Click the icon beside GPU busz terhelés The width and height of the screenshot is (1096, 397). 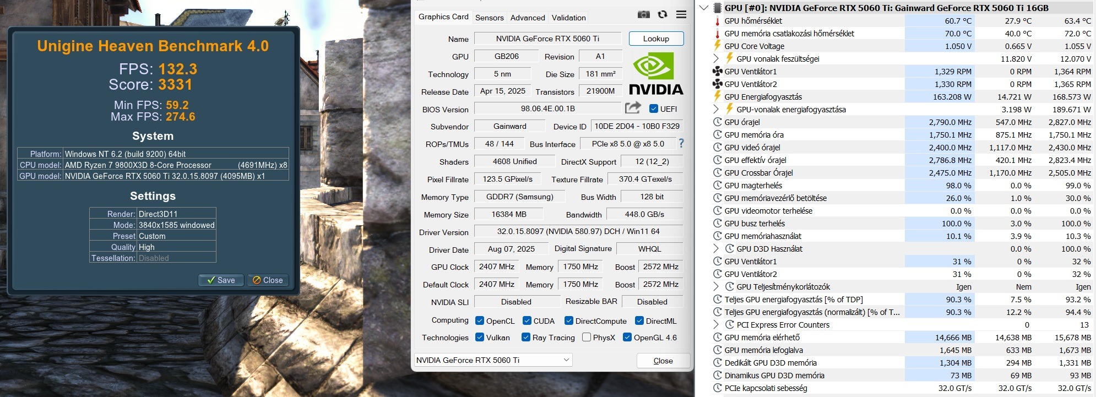pos(717,224)
